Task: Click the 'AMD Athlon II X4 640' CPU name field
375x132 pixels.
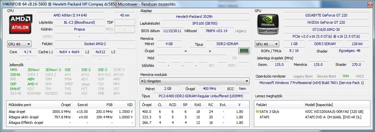Action: (x=70, y=15)
